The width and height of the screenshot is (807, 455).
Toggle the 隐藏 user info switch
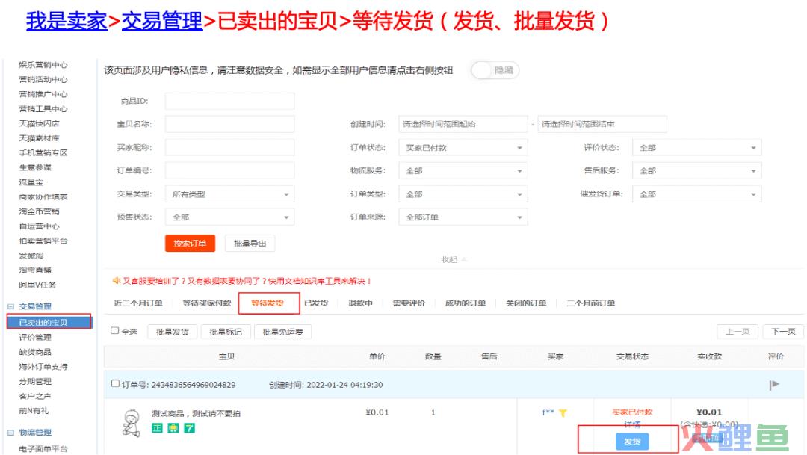(x=495, y=70)
